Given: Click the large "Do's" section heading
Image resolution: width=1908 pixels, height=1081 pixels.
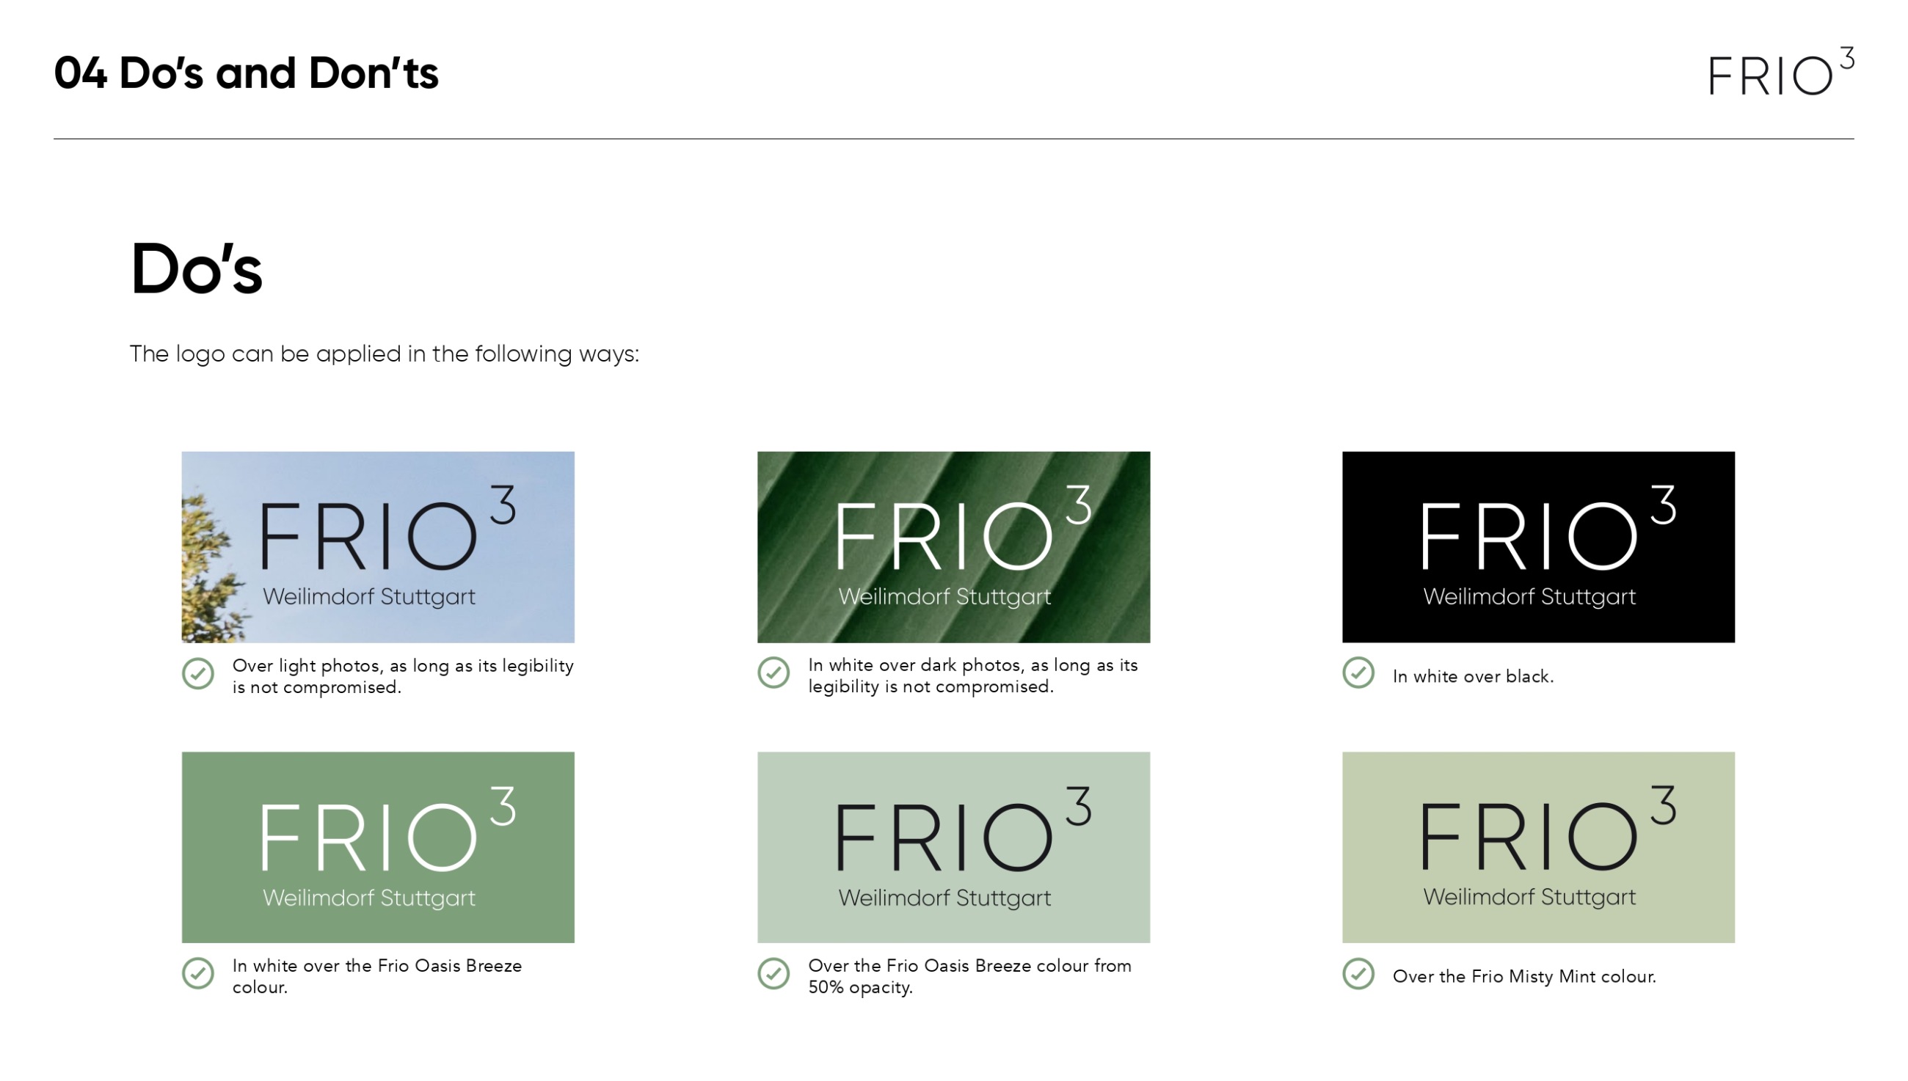Looking at the screenshot, I should pyautogui.click(x=196, y=268).
